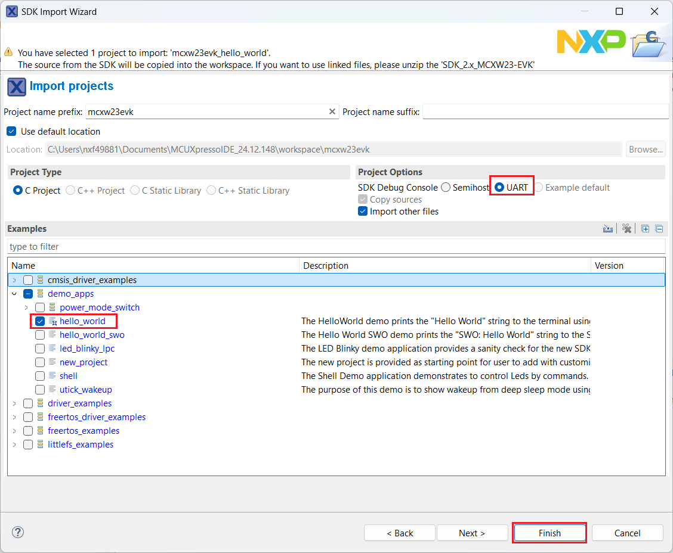Click the hello_world_swo project icon
This screenshot has height=553, width=673.
click(x=53, y=334)
